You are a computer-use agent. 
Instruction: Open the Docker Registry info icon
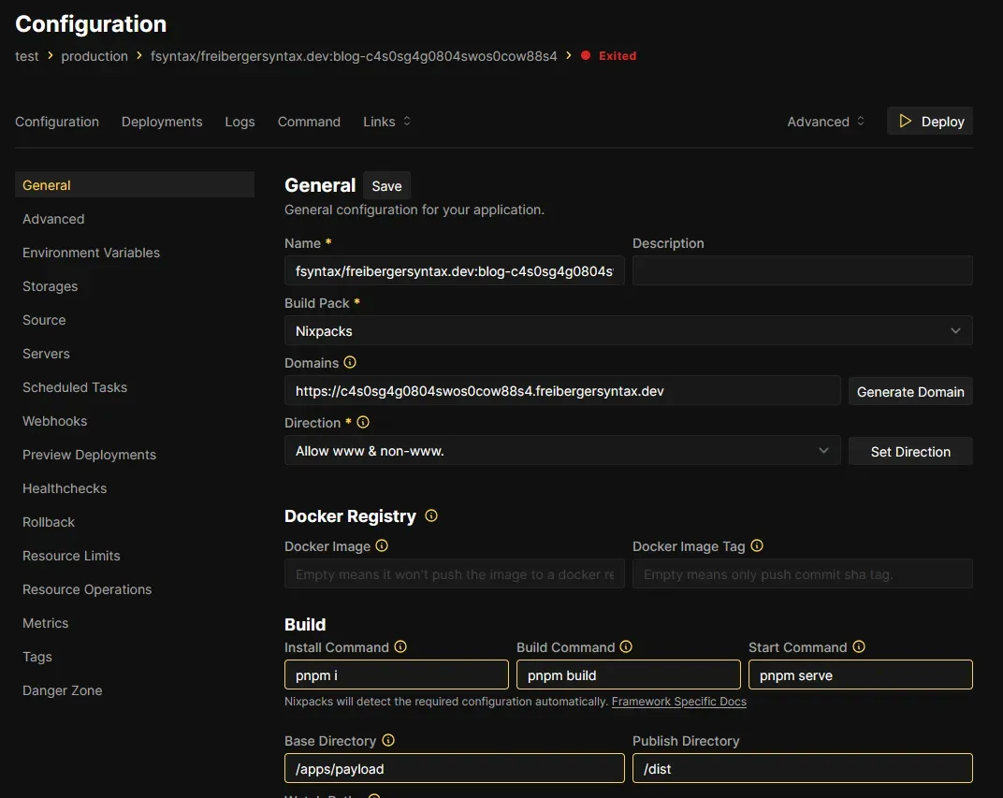point(430,515)
